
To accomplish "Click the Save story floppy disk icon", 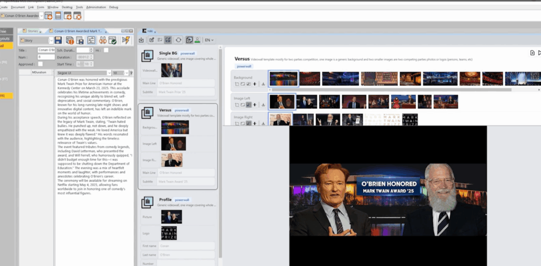I will coord(58,40).
